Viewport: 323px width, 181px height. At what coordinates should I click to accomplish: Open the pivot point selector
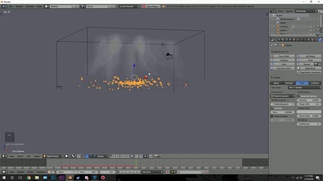tap(74, 156)
